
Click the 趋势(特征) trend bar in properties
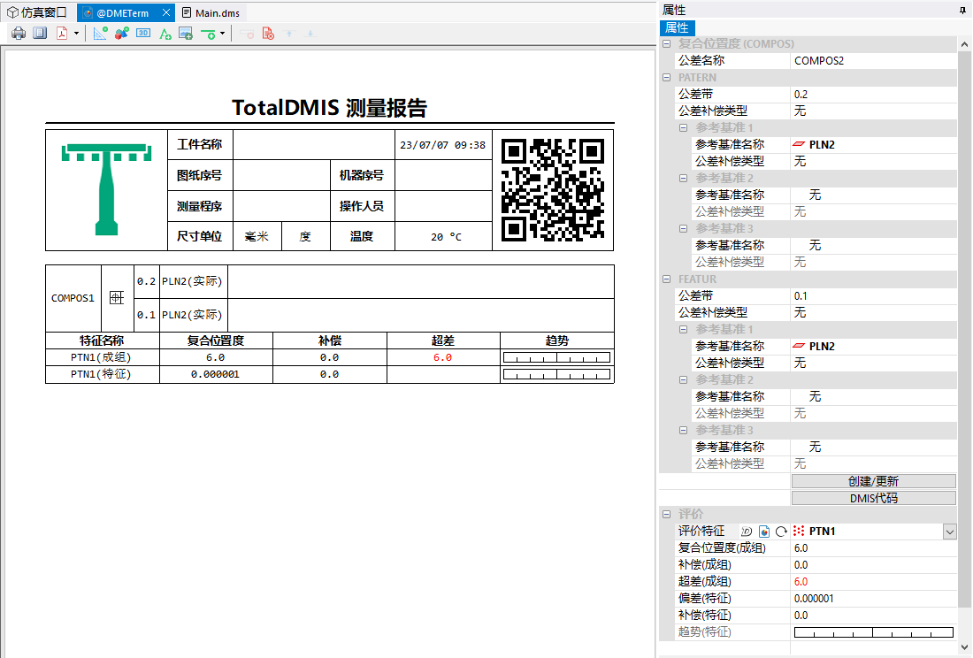click(x=873, y=632)
